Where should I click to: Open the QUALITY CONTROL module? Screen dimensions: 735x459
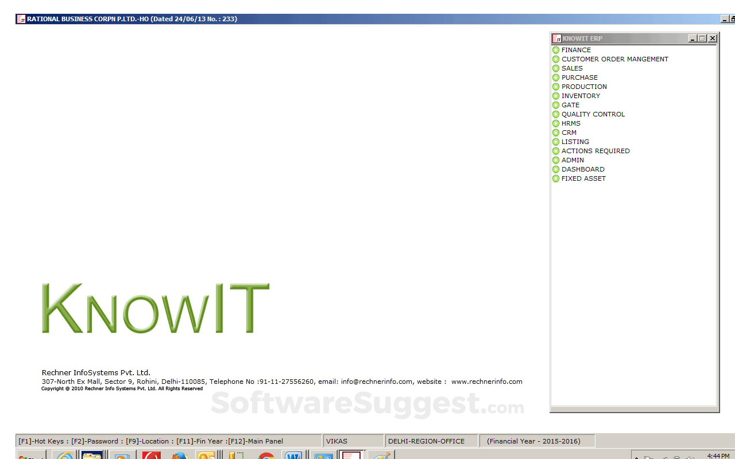[593, 114]
